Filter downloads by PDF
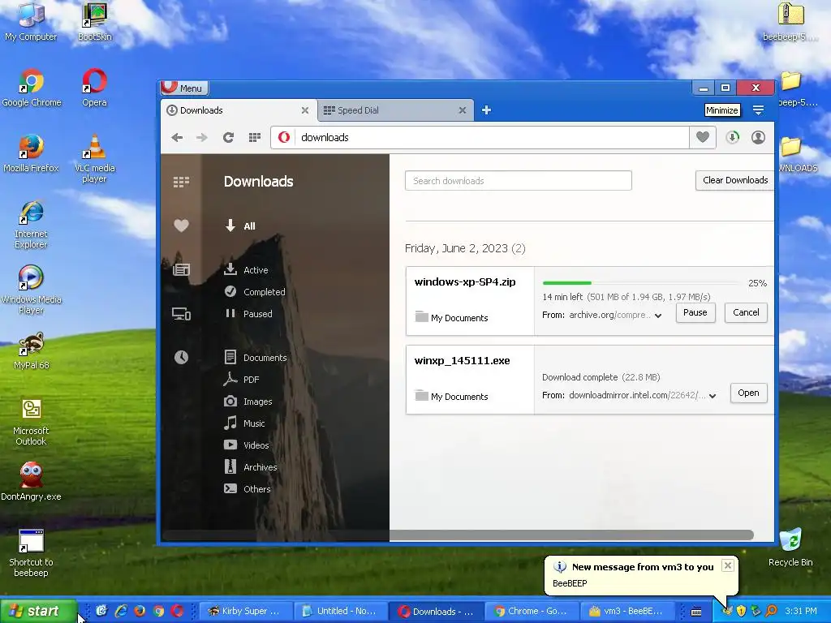The image size is (831, 623). 242,380
